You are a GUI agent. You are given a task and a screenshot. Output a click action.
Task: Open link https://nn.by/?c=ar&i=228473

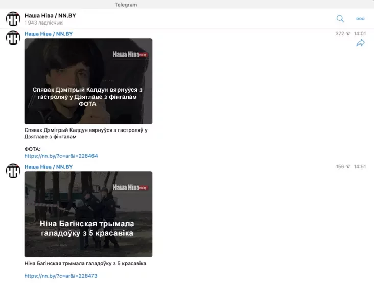pos(61,276)
